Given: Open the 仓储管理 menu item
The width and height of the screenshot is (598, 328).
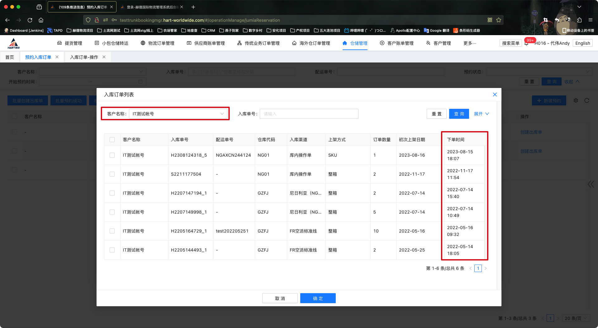Looking at the screenshot, I should pos(355,43).
